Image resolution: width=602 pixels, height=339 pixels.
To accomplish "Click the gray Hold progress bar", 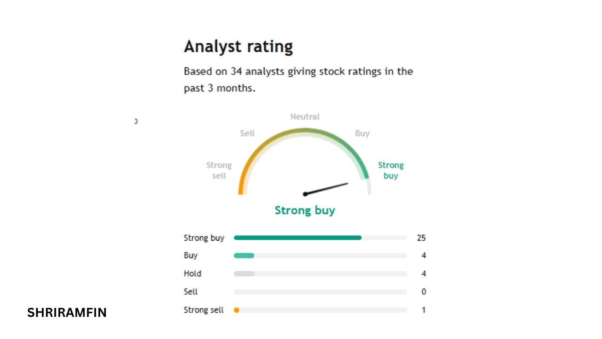I will pyautogui.click(x=244, y=274).
